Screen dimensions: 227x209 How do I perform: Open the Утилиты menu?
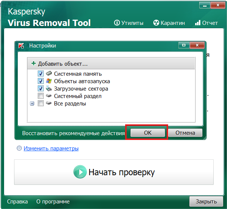(x=129, y=23)
